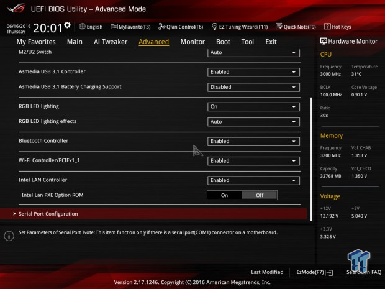
Task: Click CPU temperature value 31°C
Action: pos(356,74)
